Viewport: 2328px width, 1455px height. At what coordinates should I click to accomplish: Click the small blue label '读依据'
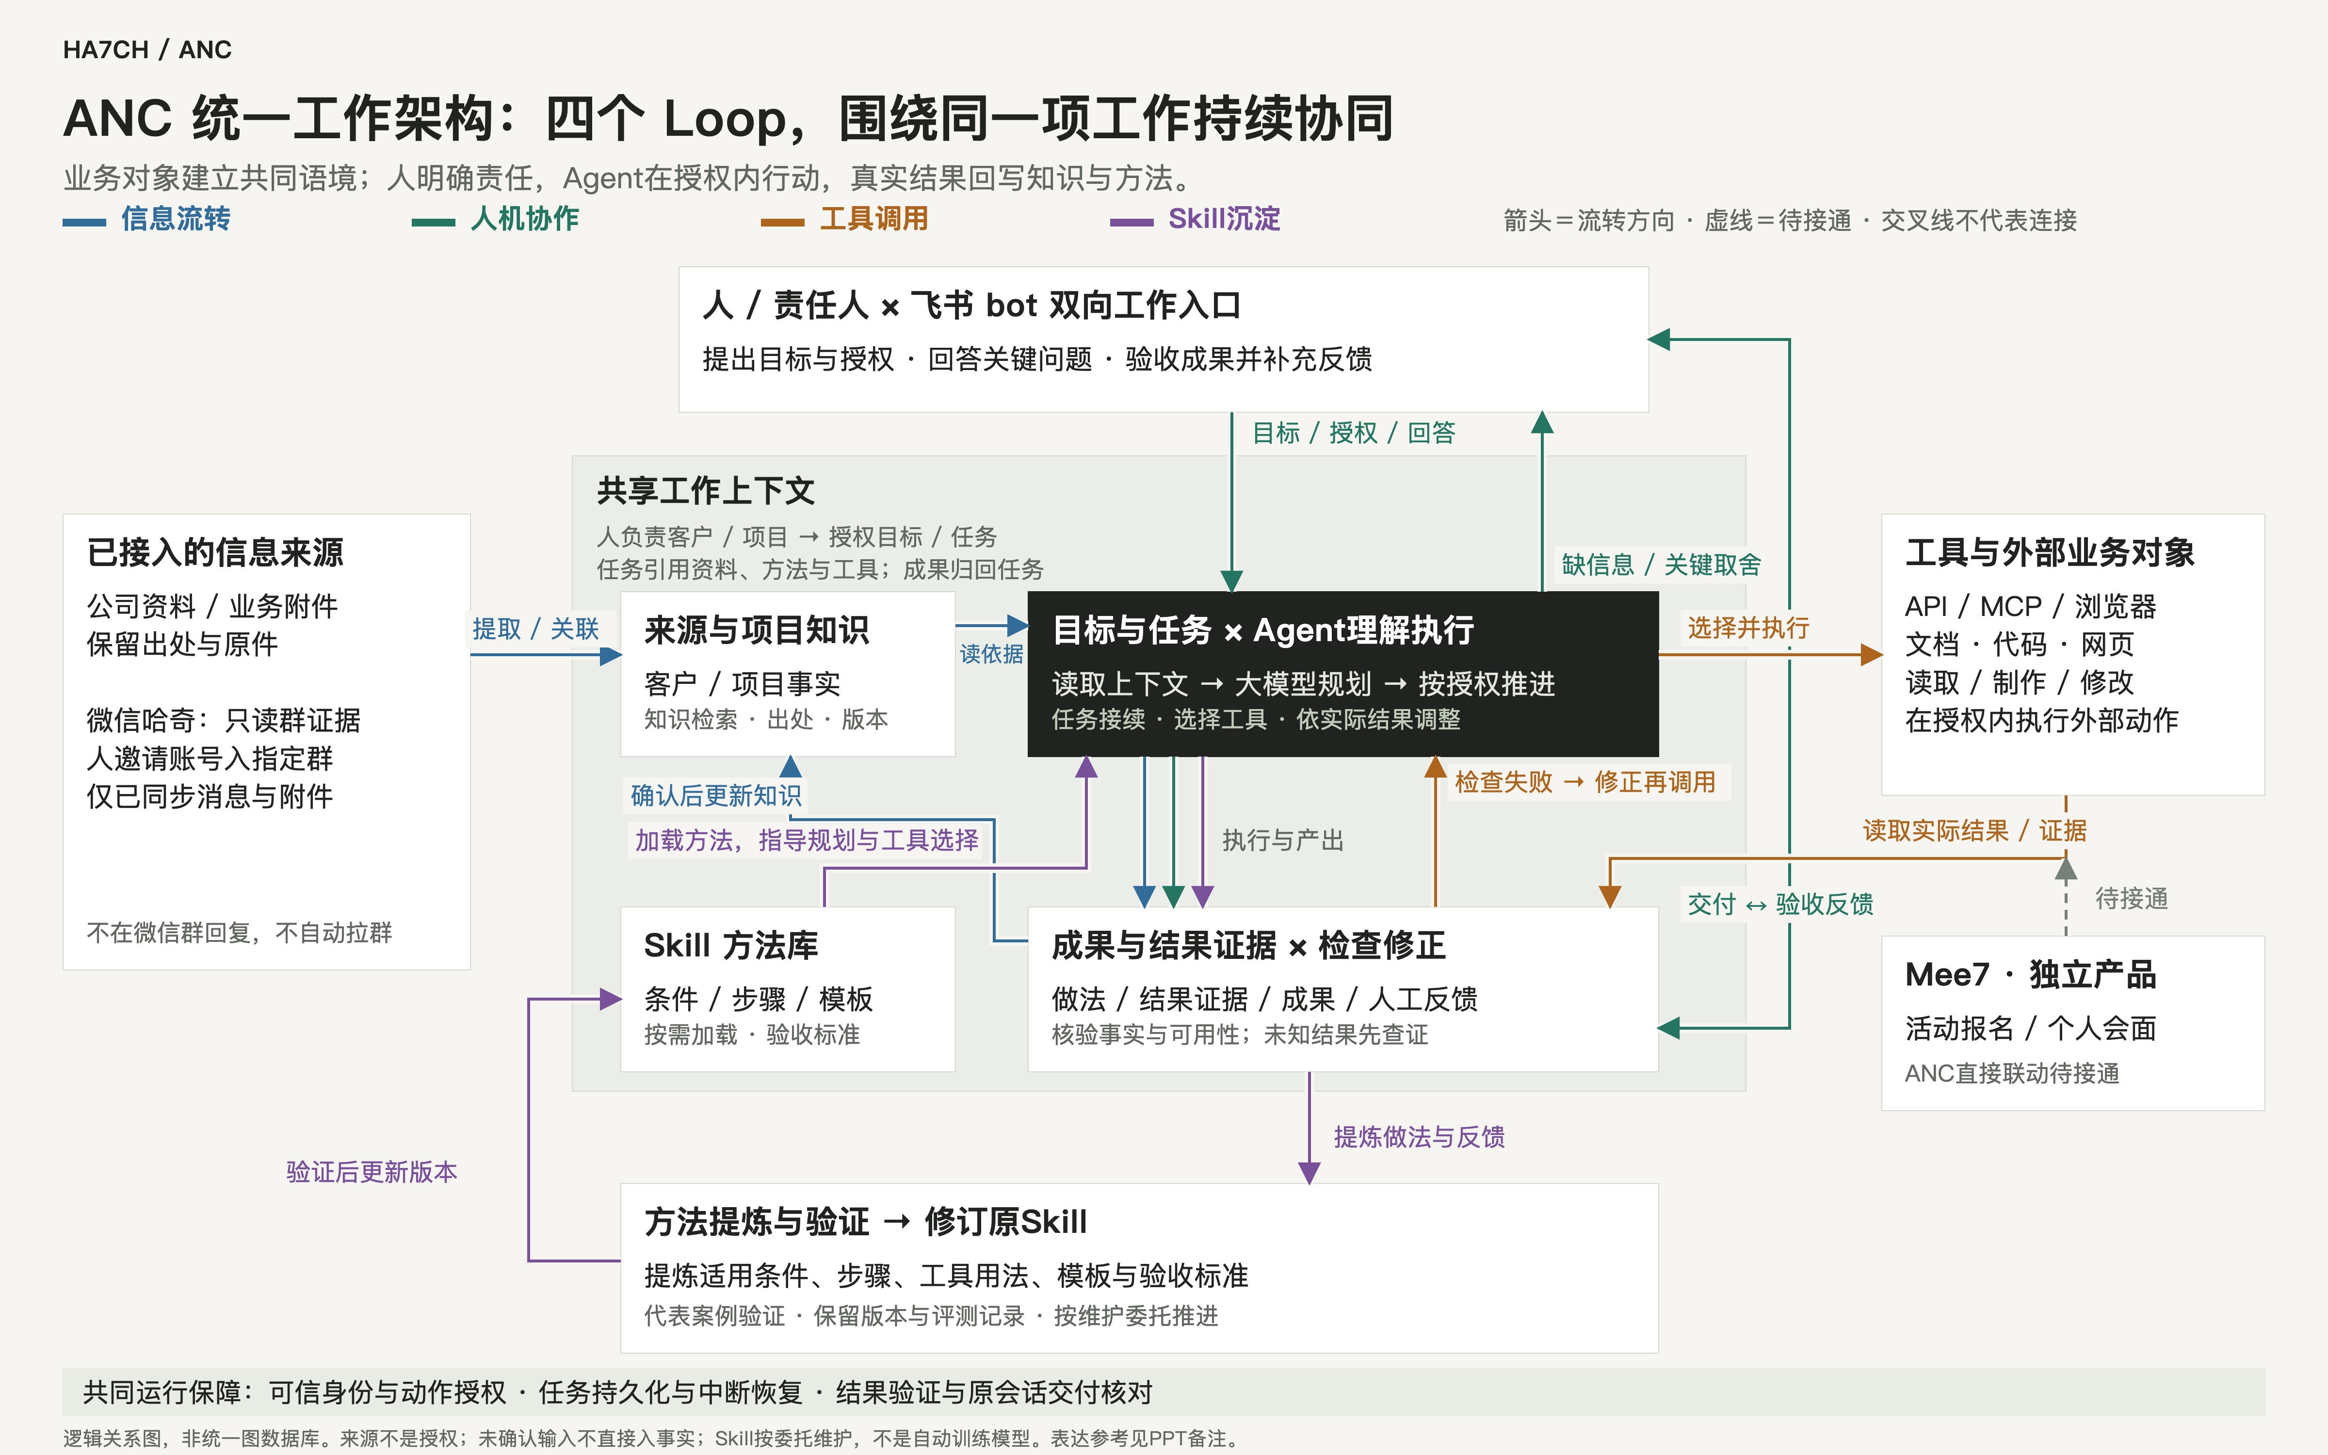coord(991,654)
